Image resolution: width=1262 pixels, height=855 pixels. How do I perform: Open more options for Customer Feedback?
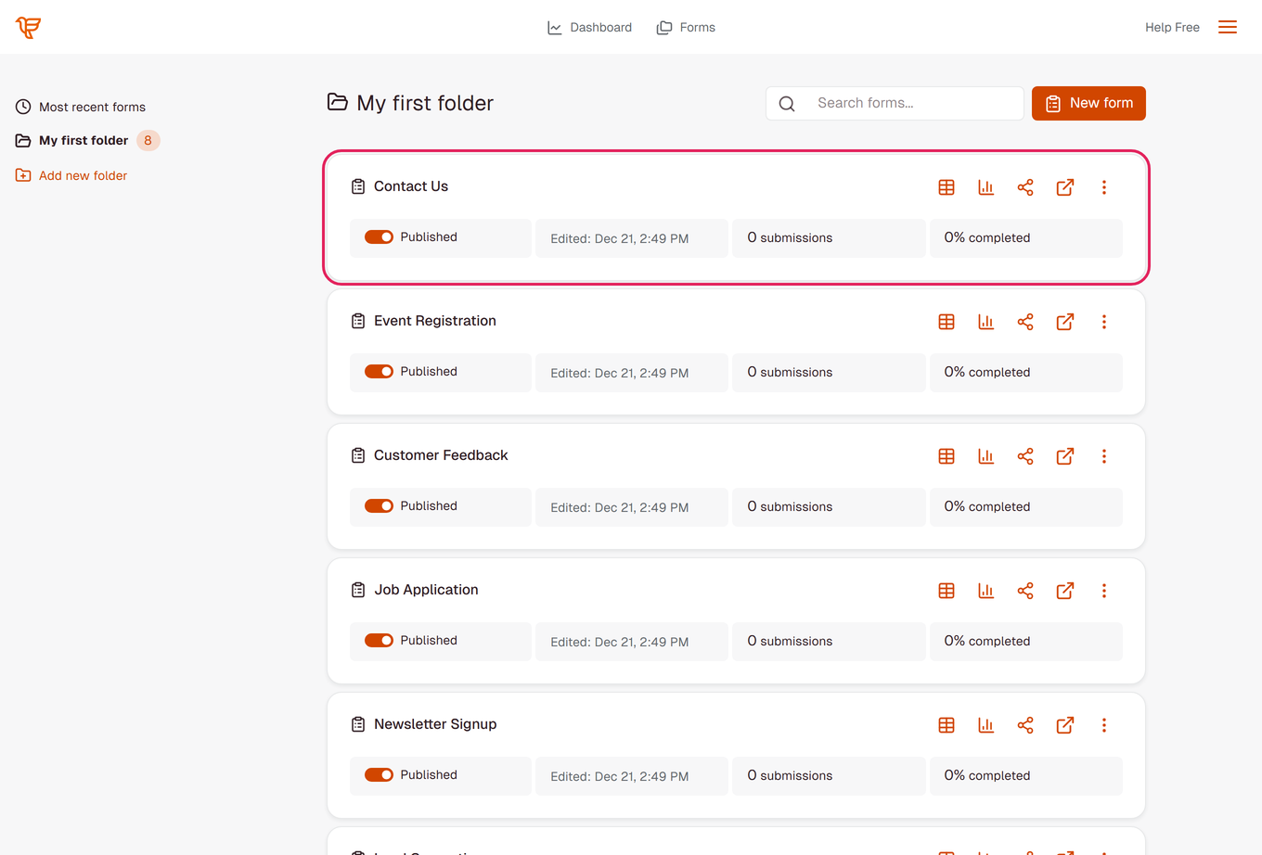pos(1104,456)
